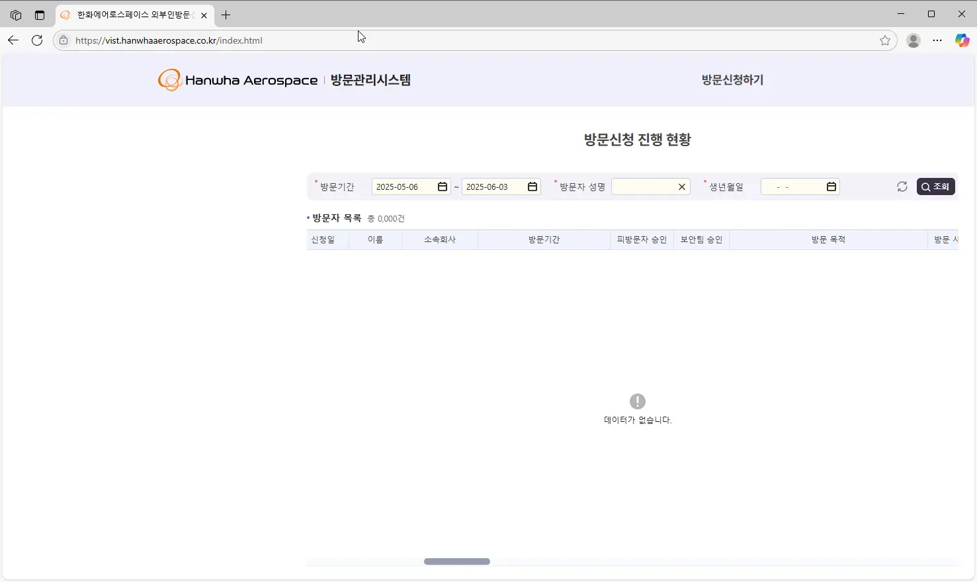Click the browser profile avatar
Screen dimensions: 977x582
pos(913,40)
